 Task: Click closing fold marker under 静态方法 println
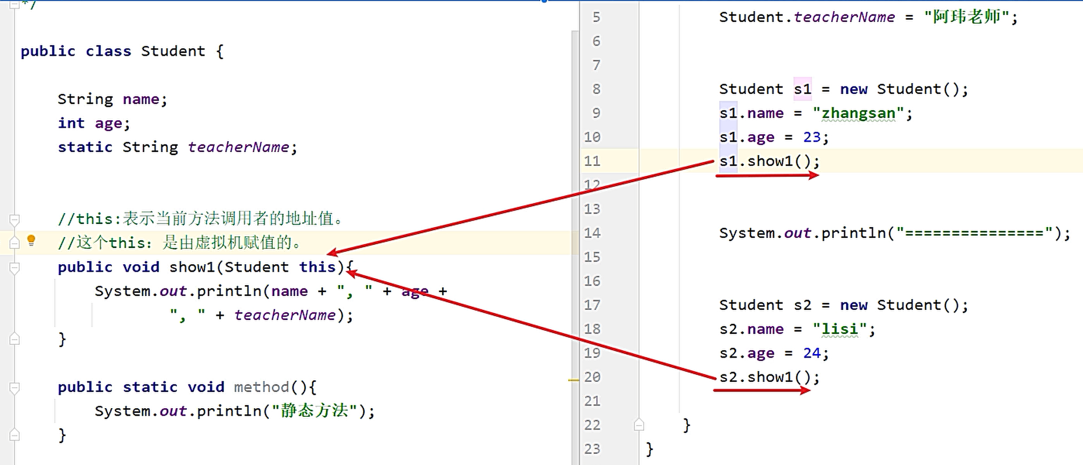(15, 435)
